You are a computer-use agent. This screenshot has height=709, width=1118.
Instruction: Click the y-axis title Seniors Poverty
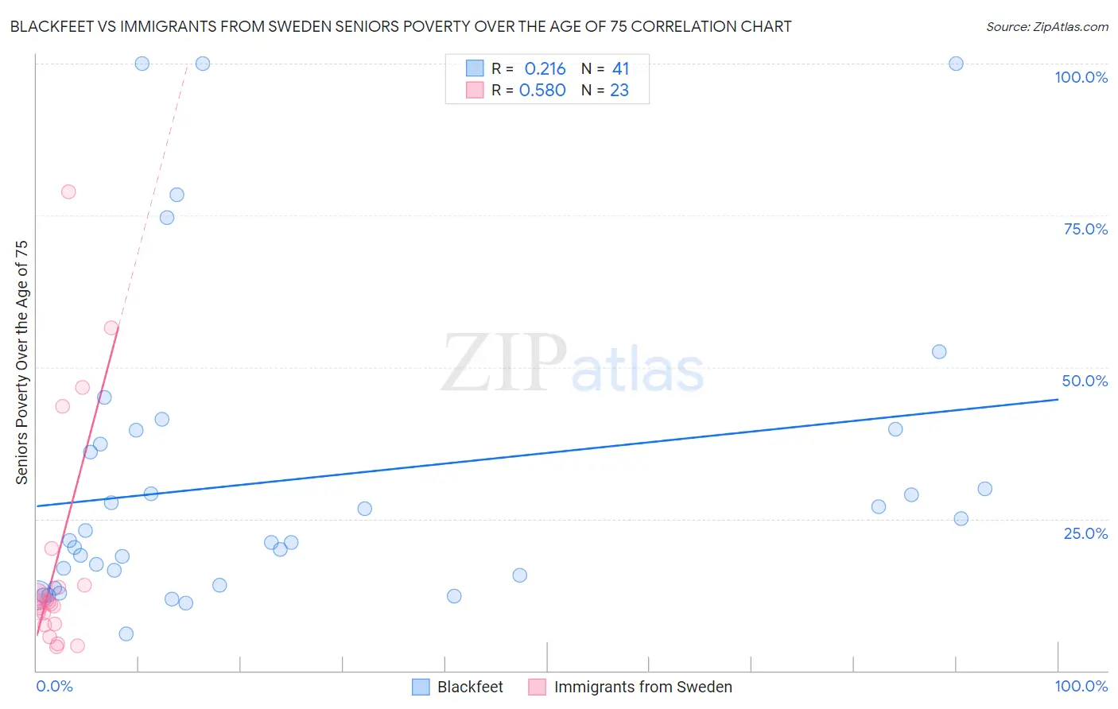coord(21,362)
